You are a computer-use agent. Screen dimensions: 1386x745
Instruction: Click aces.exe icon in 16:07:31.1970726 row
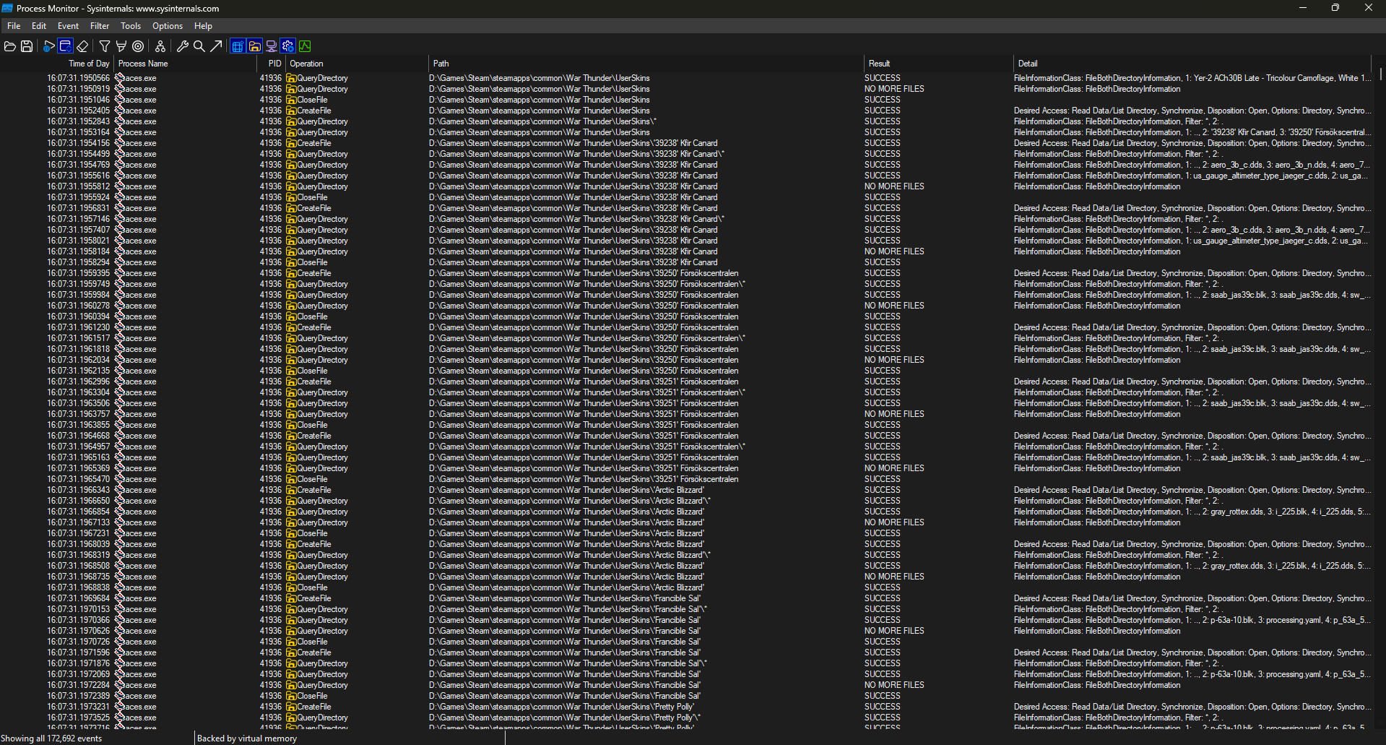120,642
